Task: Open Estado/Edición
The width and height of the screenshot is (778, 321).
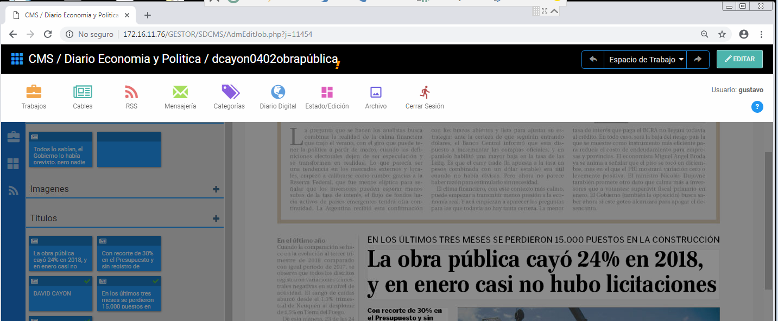Action: [327, 98]
